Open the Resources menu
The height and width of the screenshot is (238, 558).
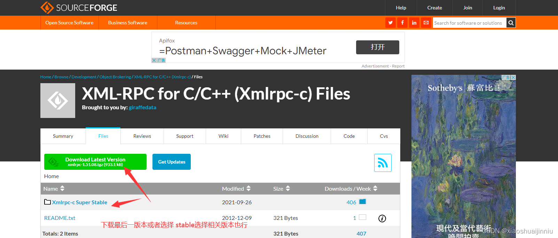[186, 23]
